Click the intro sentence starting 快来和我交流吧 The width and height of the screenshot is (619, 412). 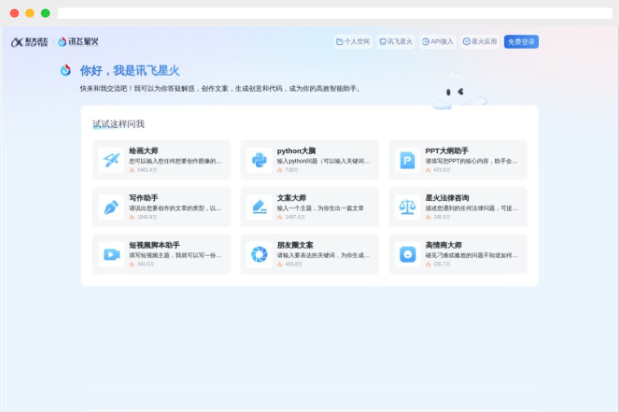220,89
